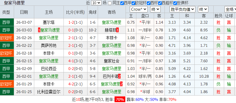
Task: Select the 欧冠杯 type label on 26-02-18 row
Action: [x=6, y=53]
